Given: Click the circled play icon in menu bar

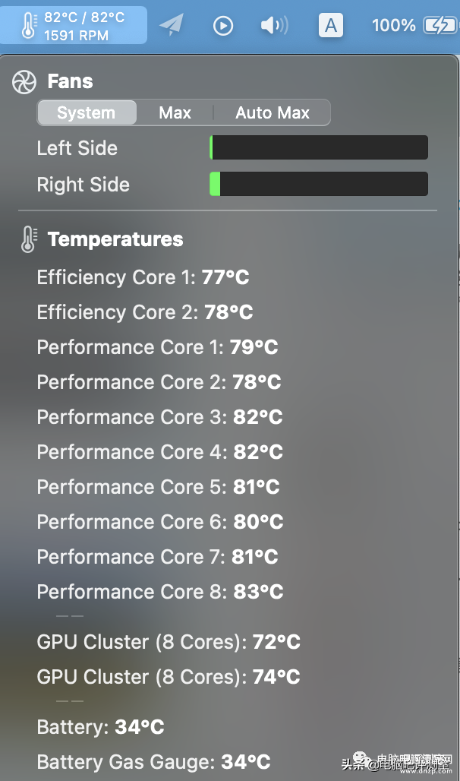Looking at the screenshot, I should click(223, 25).
